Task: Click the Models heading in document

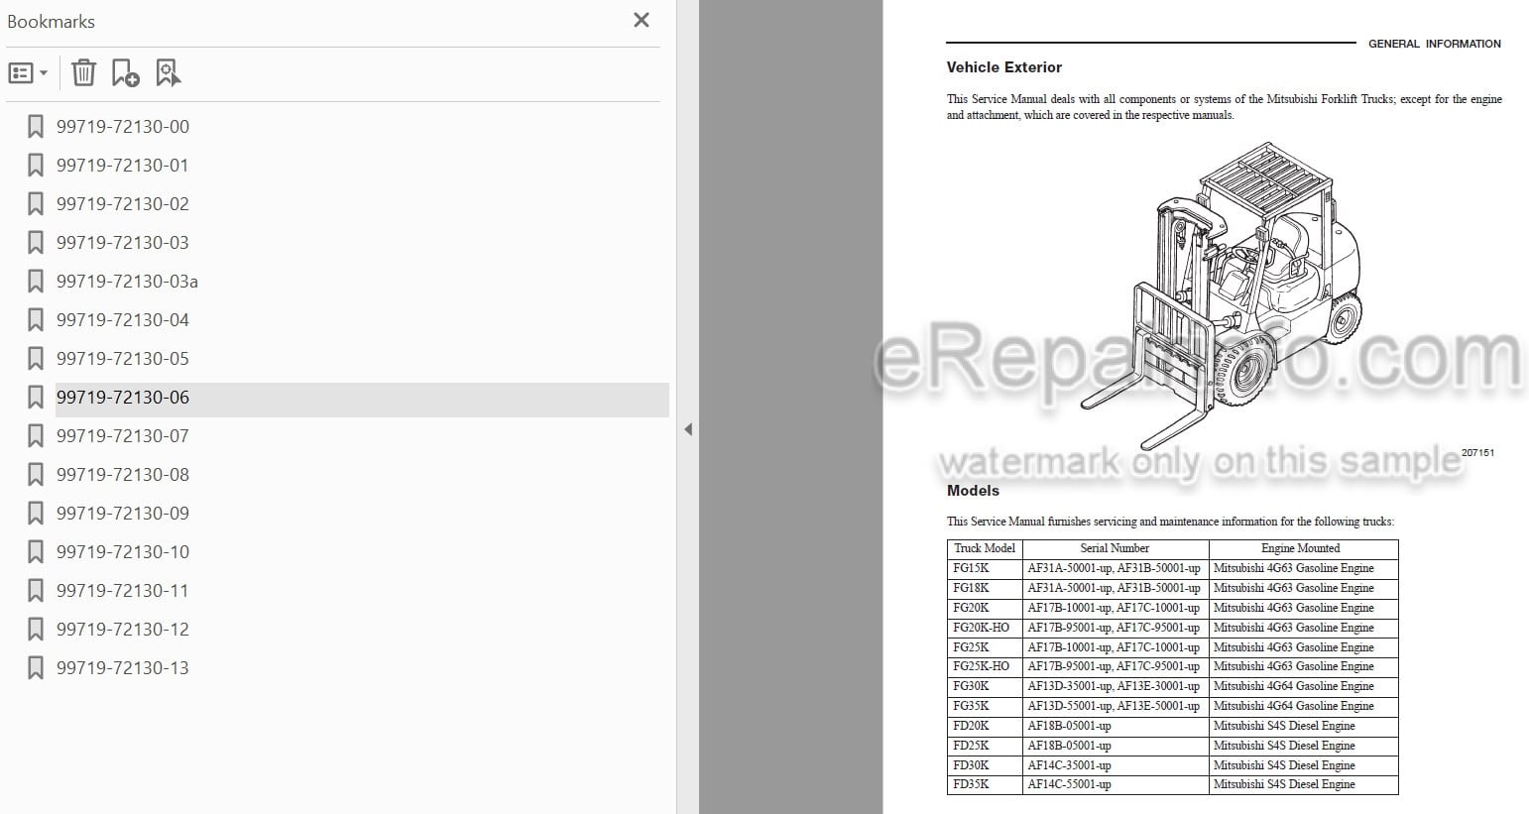Action: tap(973, 491)
